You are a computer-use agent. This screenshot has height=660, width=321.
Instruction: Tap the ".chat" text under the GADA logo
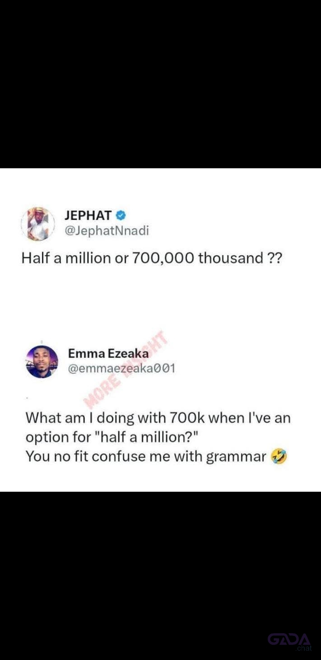(303, 648)
